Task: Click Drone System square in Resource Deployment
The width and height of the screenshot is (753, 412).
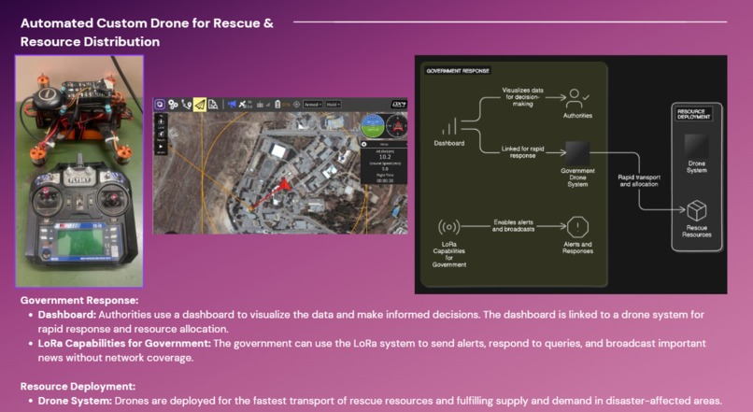Action: point(696,146)
